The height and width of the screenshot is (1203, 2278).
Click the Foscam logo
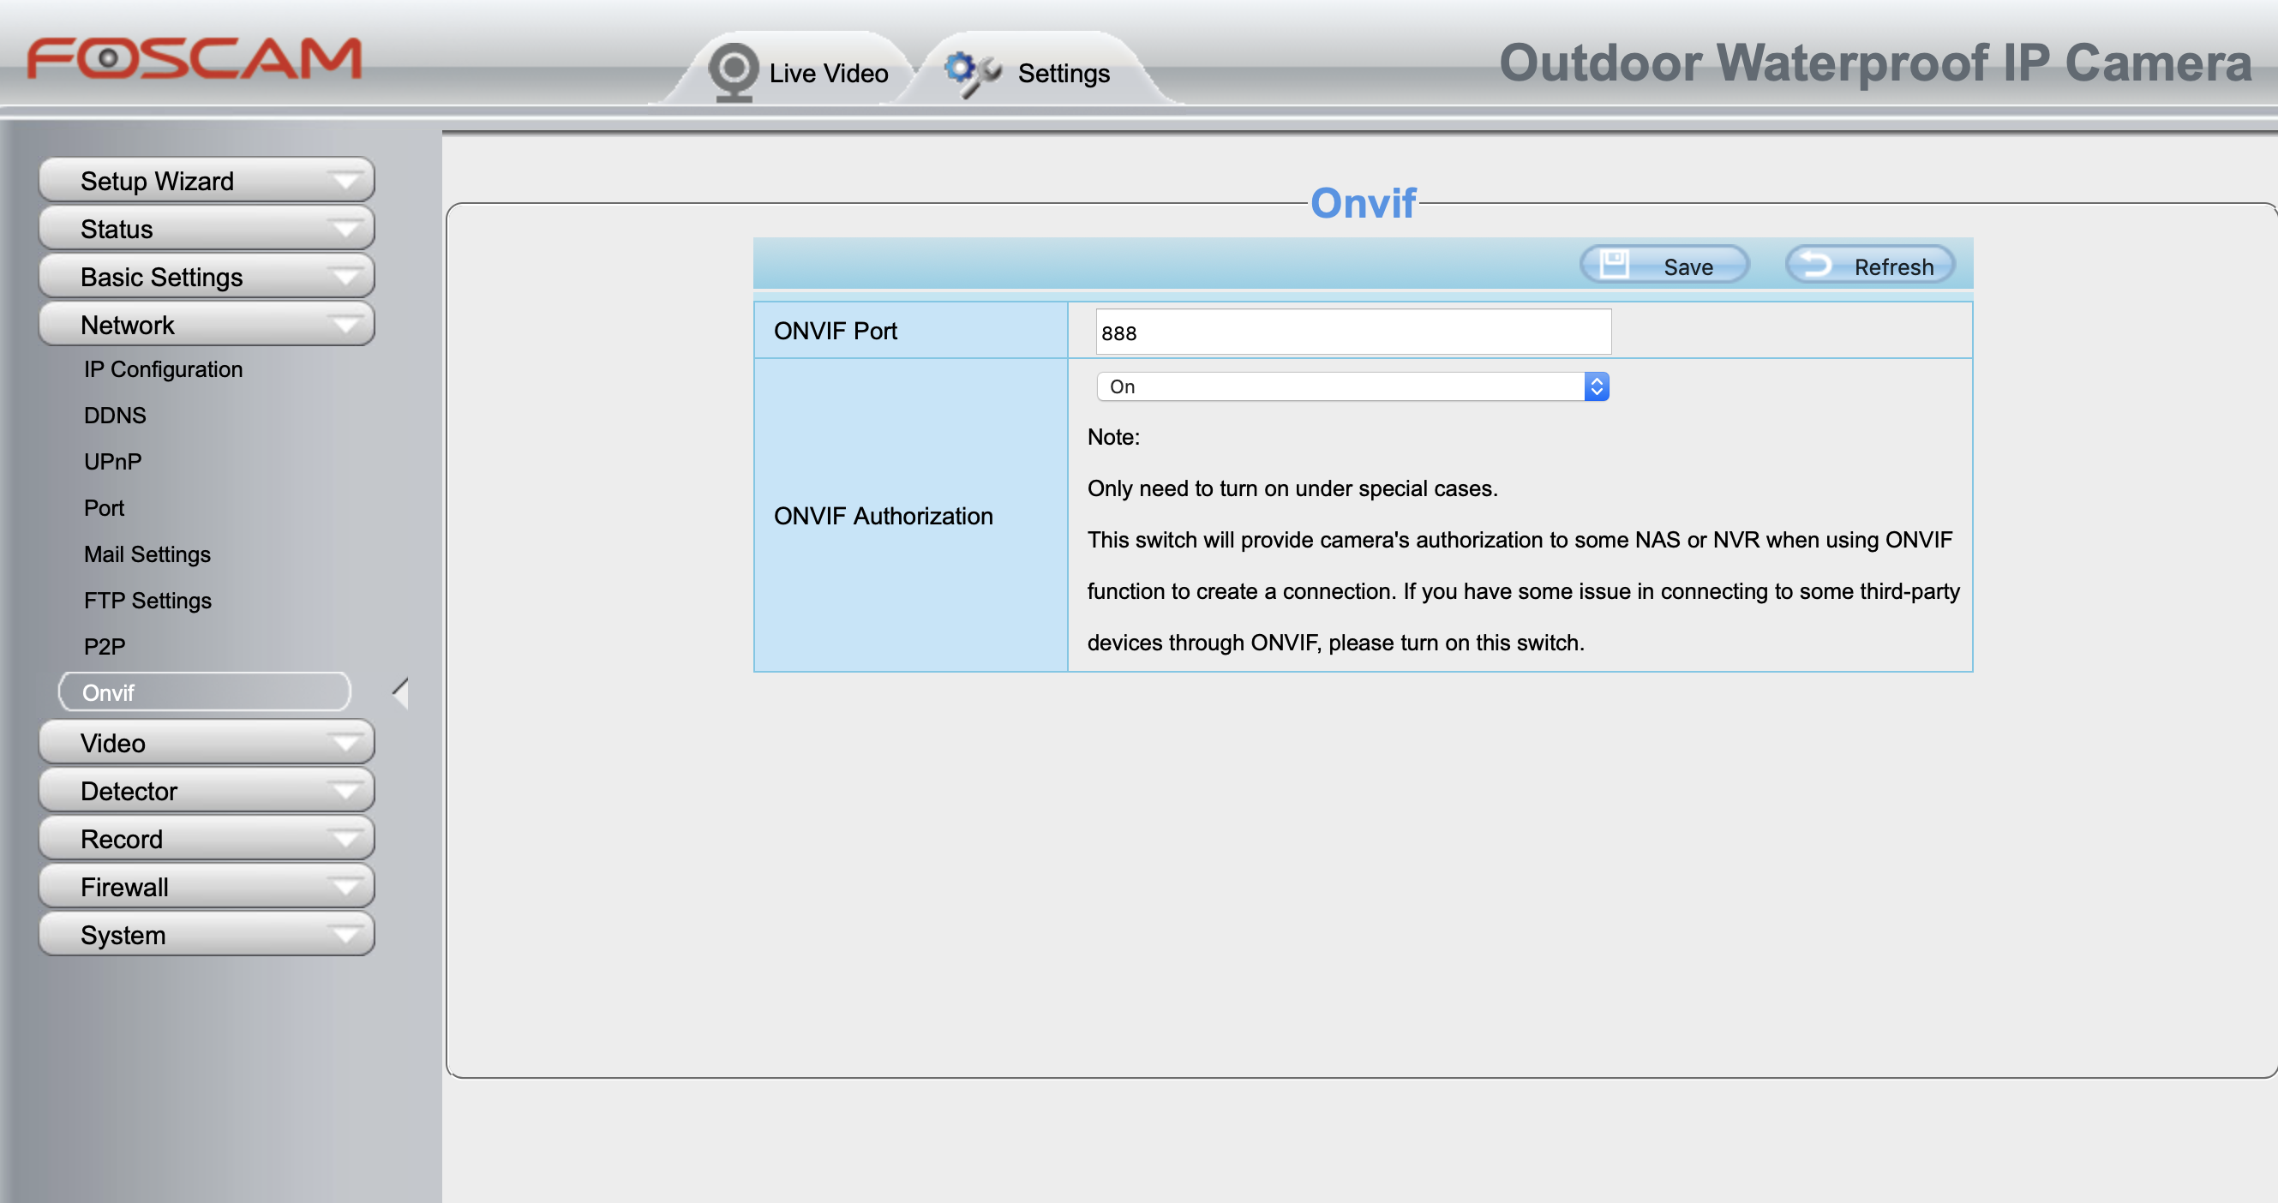point(195,59)
